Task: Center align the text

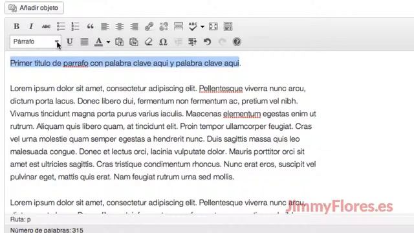Action: tap(119, 27)
